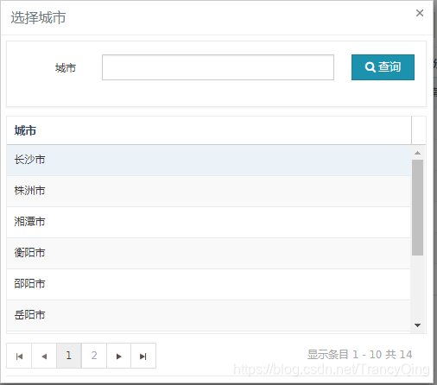Go to the previous page arrow

click(44, 356)
